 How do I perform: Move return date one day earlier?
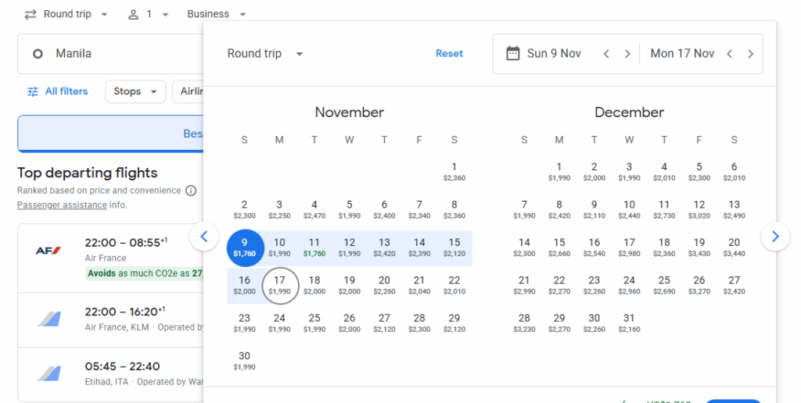click(x=729, y=54)
